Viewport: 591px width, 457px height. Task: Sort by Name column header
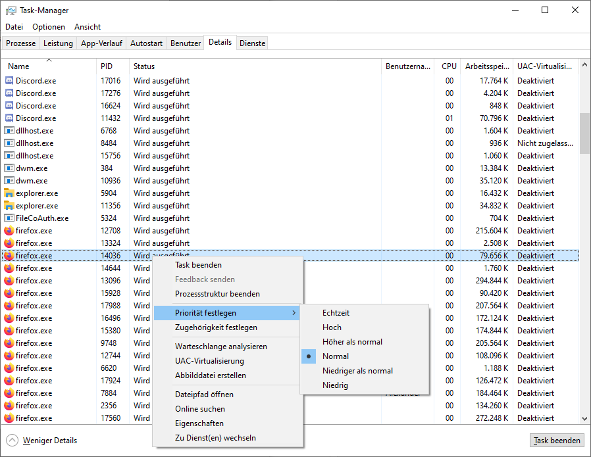click(49, 66)
